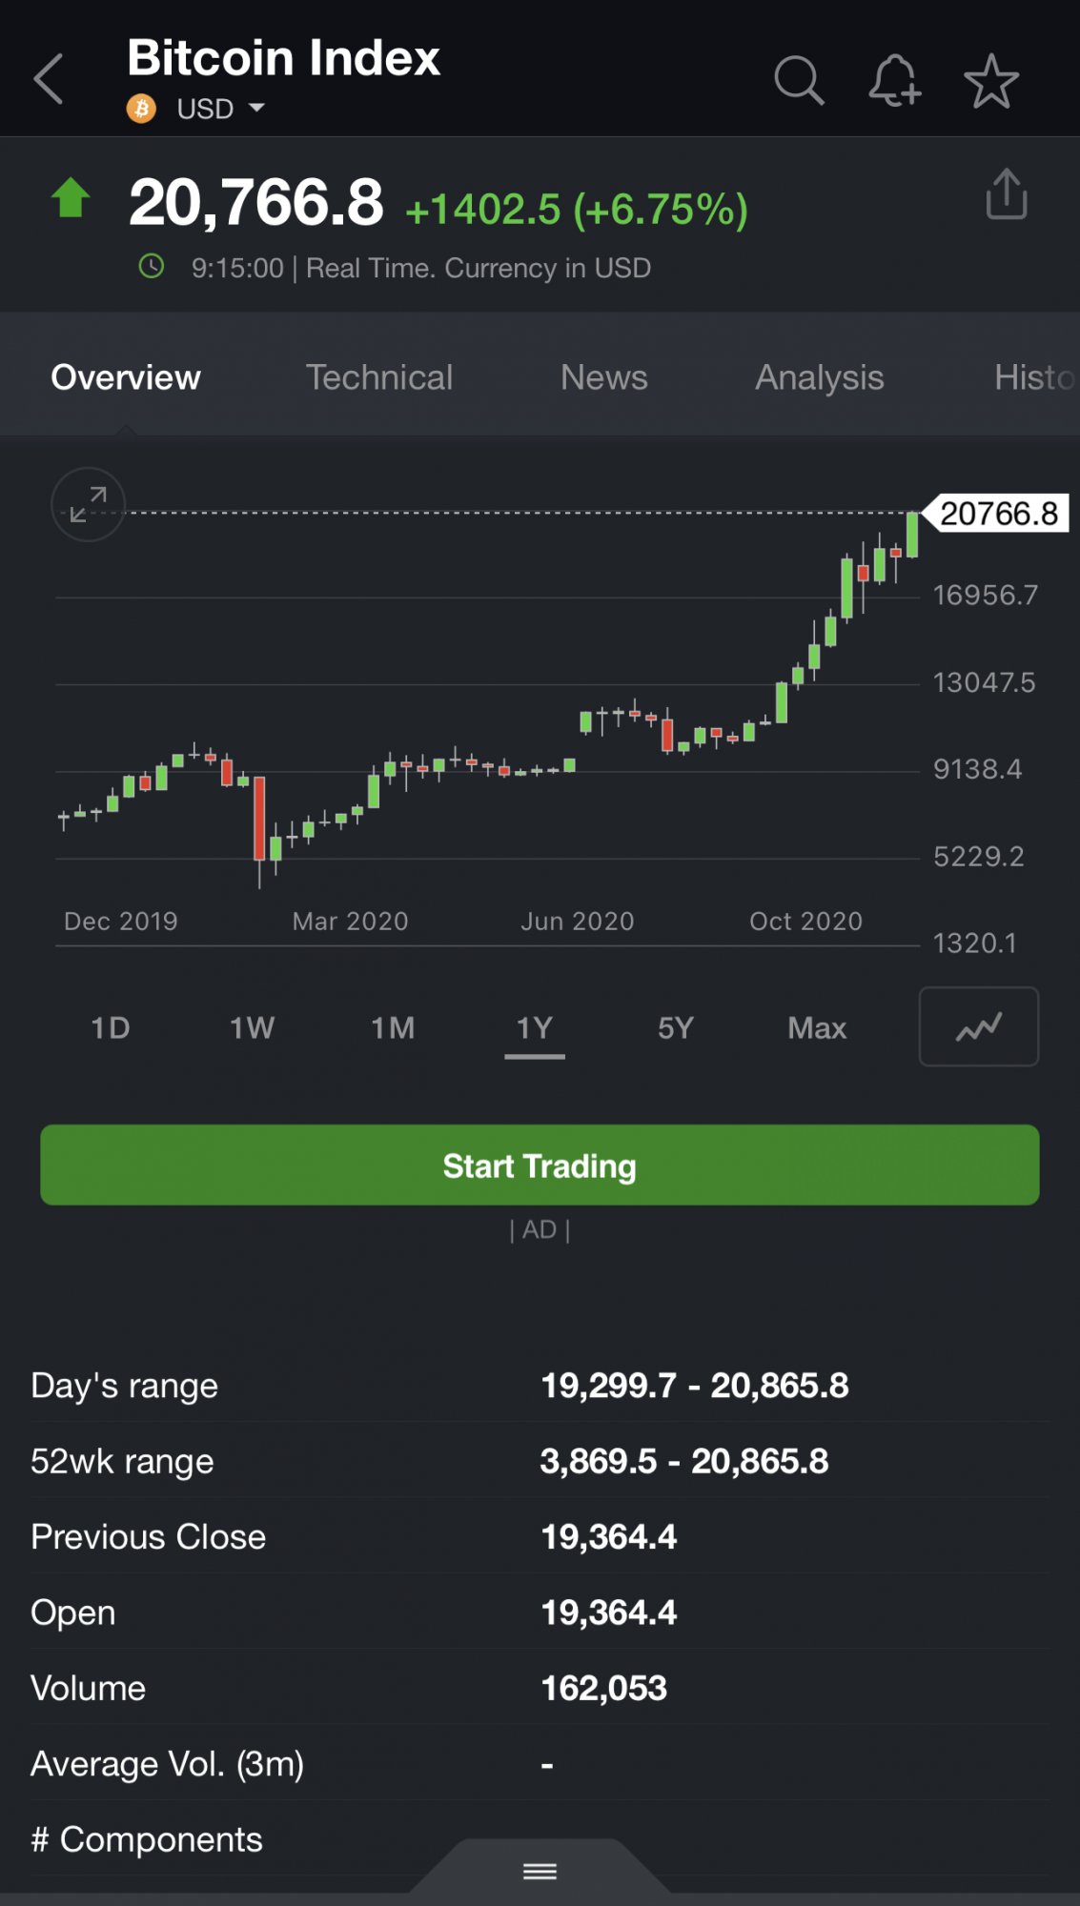
Task: Switch chart type with line chart icon
Action: coord(978,1026)
